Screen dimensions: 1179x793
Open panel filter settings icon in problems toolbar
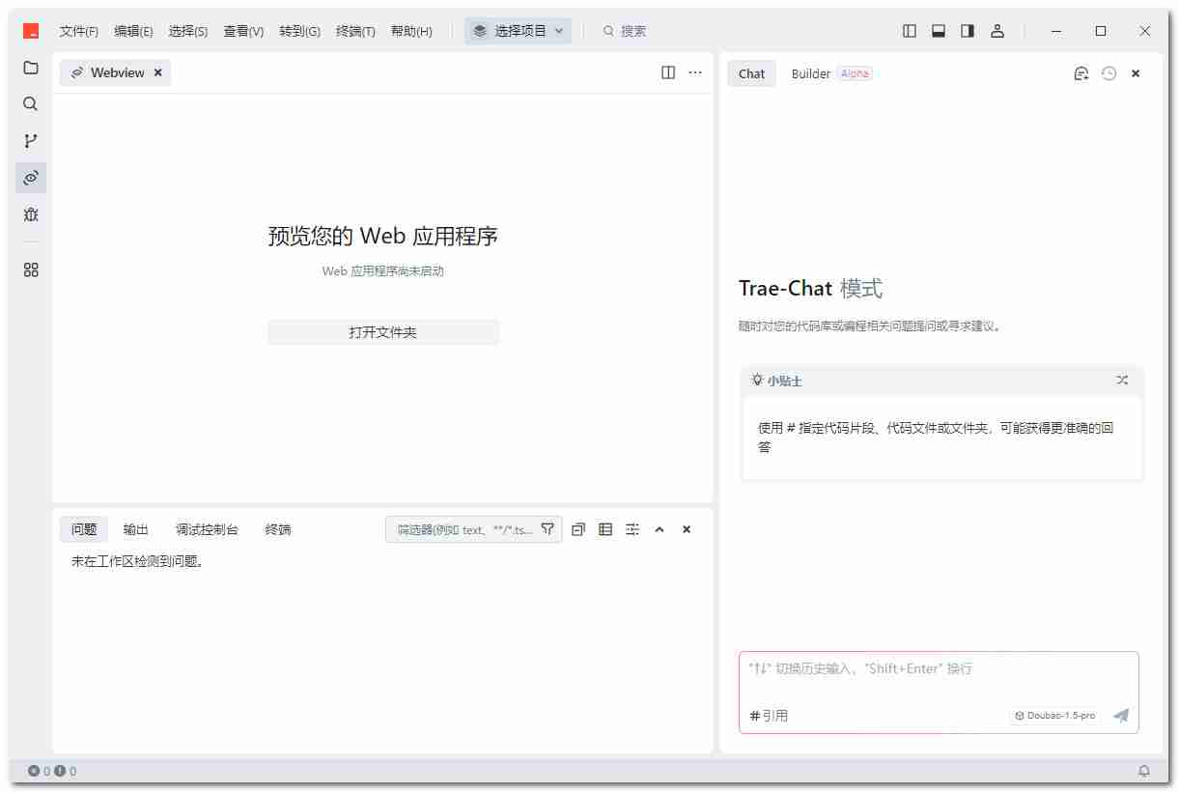coord(632,529)
